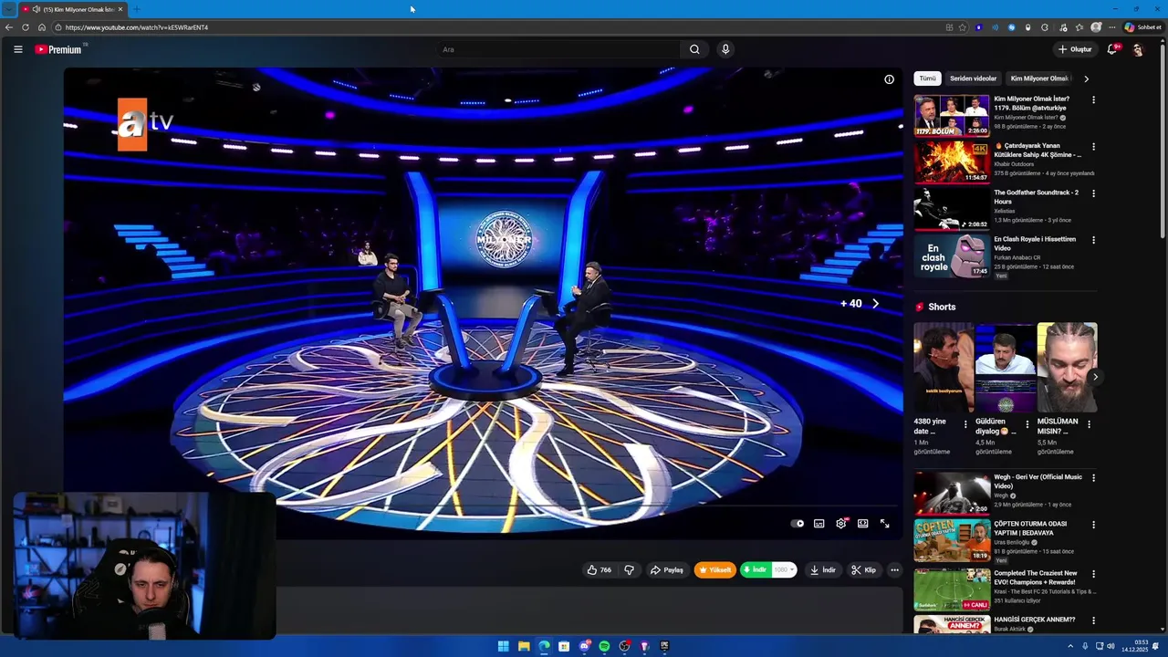Click the browser address bar URL

137,27
